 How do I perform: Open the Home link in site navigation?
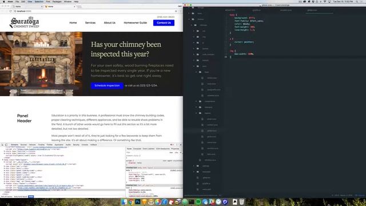(73, 23)
